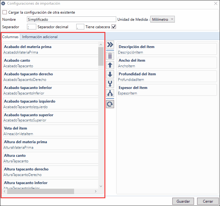Select Acabado tapacanto superior item

pos(51,117)
